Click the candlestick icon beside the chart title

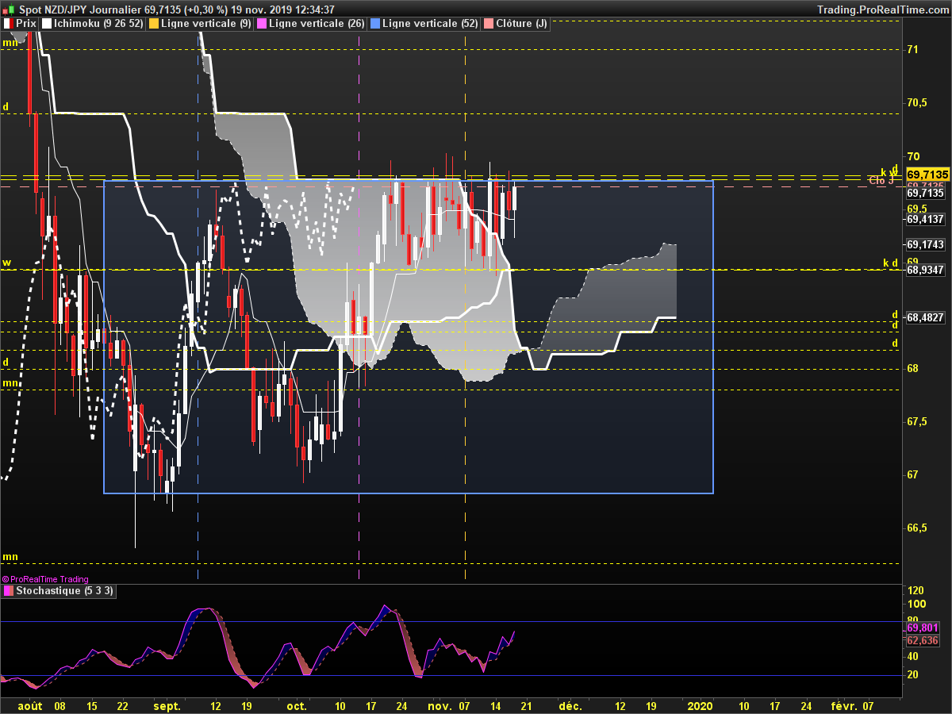tap(10, 10)
